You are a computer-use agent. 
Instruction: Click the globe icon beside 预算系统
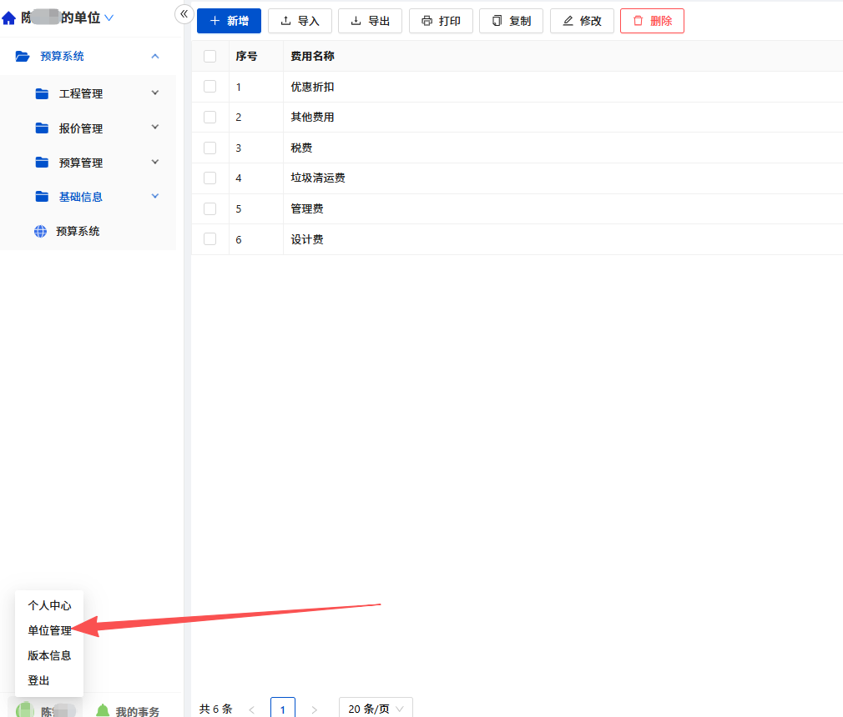[x=40, y=232]
